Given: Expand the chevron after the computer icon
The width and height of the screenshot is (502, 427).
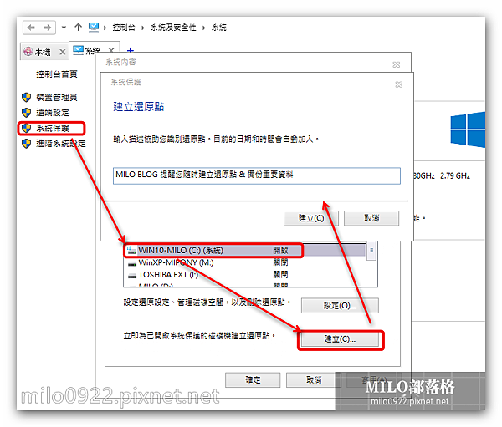Looking at the screenshot, I should [105, 28].
